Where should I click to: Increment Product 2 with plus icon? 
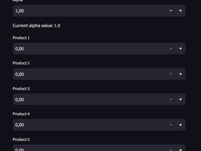(180, 74)
